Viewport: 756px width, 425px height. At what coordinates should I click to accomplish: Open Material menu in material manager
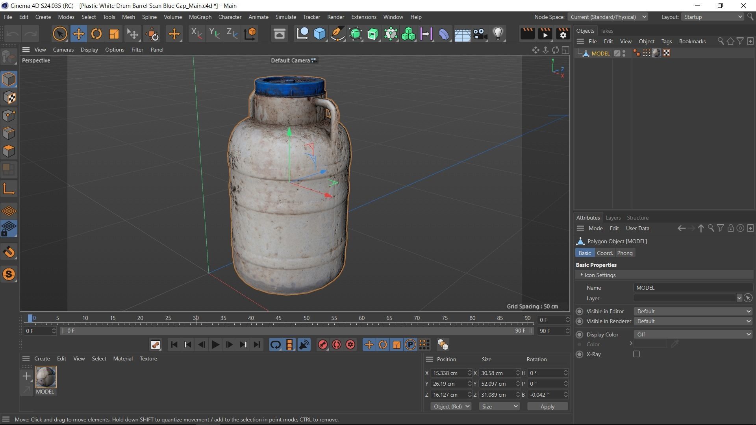click(123, 358)
